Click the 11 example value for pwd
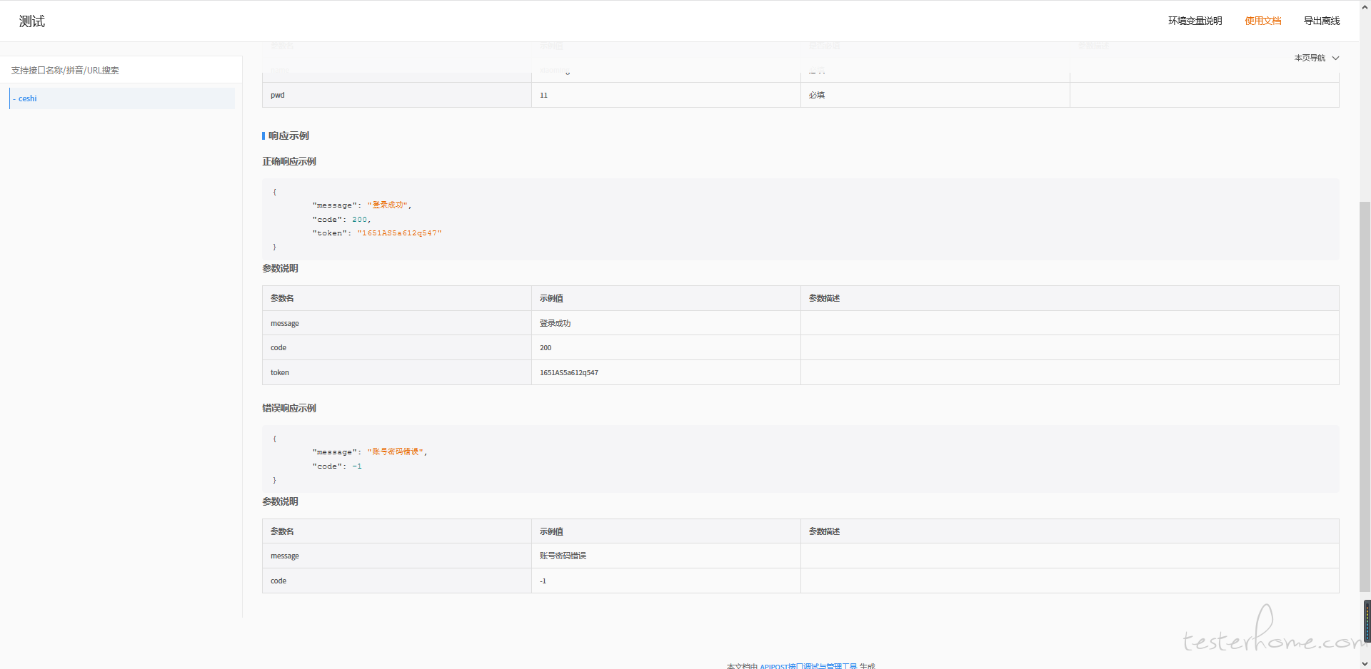1371x669 pixels. pyautogui.click(x=666, y=95)
